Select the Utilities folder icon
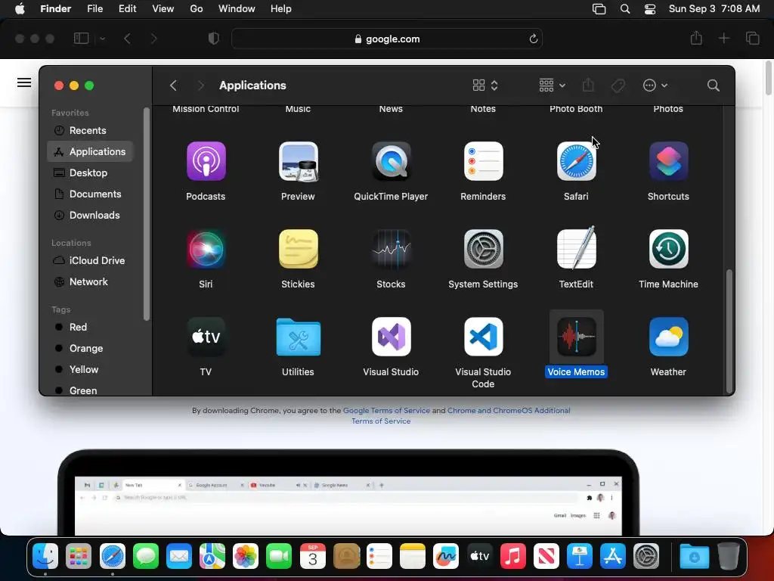 (x=298, y=337)
